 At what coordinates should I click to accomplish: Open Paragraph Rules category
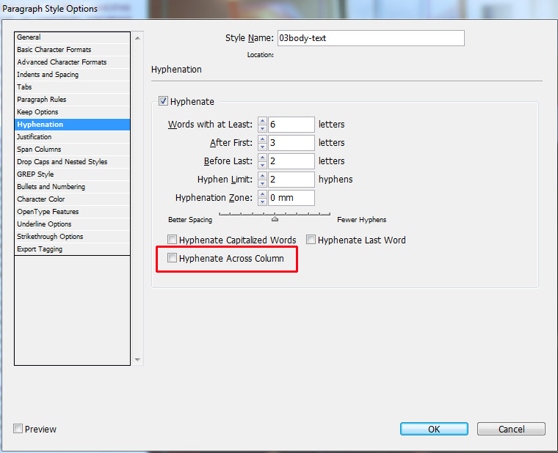pos(72,100)
